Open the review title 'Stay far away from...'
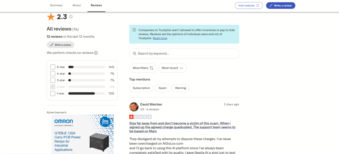 182,127
